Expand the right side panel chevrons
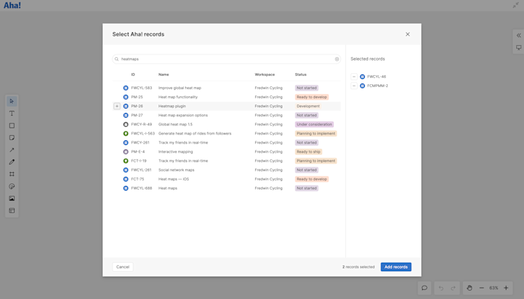524x299 pixels. (x=518, y=36)
